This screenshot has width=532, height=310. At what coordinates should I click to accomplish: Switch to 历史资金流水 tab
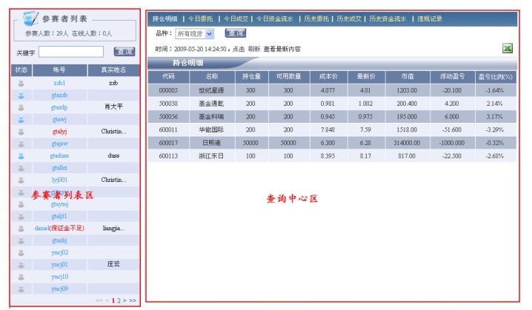(388, 18)
